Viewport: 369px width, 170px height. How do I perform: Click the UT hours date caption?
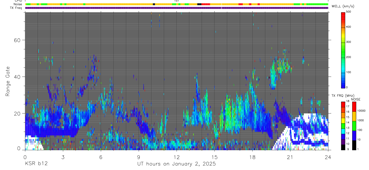click(176, 164)
